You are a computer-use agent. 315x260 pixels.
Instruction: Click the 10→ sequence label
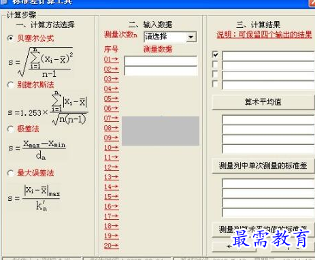coord(112,148)
